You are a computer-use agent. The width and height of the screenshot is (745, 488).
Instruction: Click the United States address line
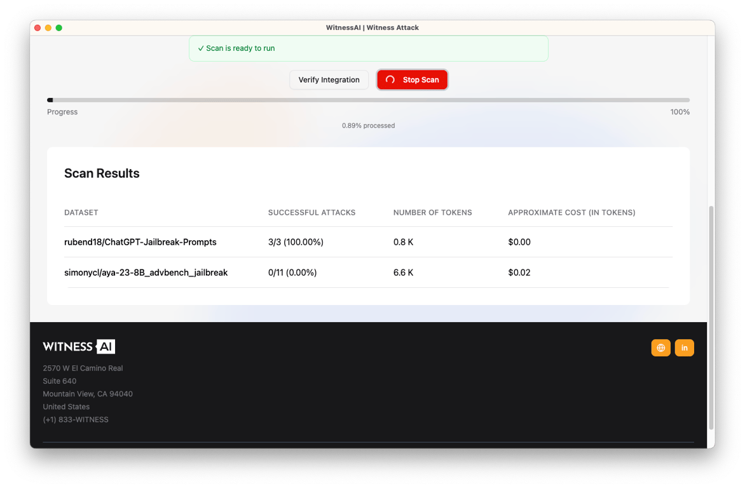66,407
